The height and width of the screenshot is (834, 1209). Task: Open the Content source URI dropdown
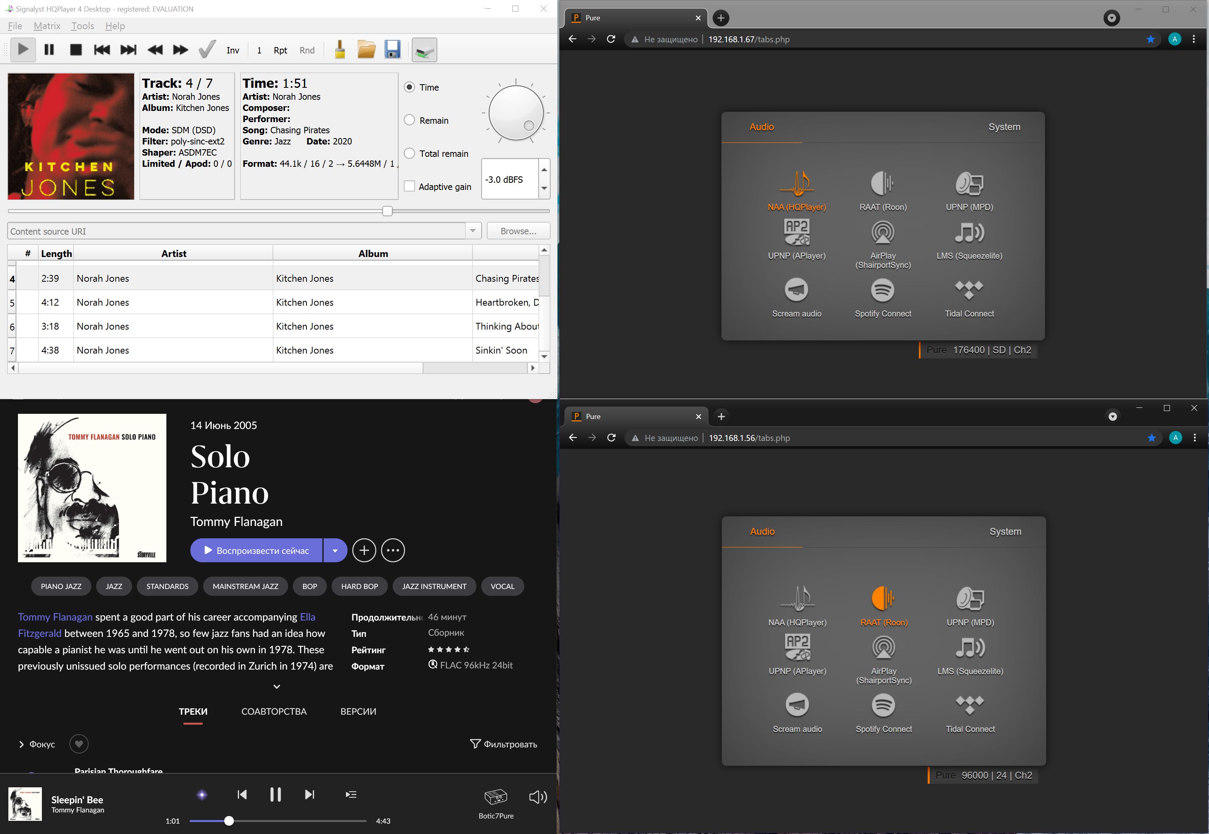click(x=473, y=231)
